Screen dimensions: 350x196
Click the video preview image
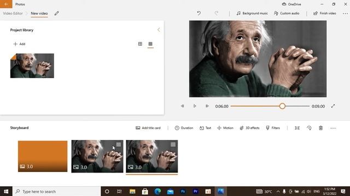(x=258, y=59)
